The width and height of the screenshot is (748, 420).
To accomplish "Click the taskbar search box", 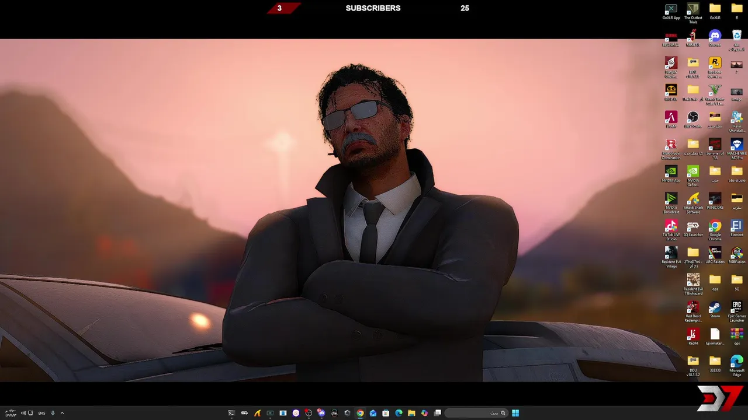I will click(476, 413).
